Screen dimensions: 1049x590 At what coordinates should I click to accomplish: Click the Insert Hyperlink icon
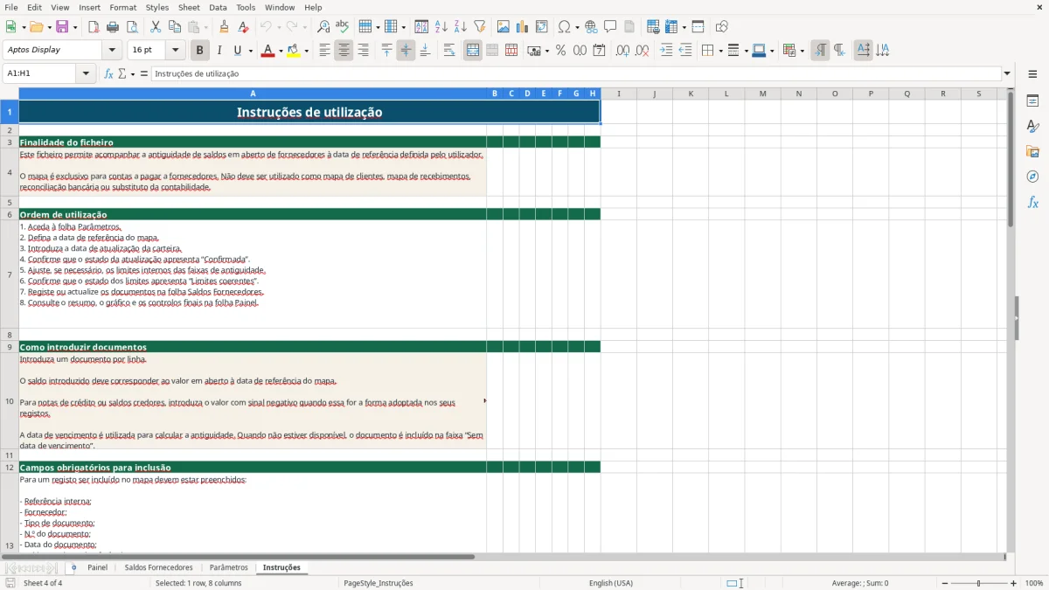point(591,27)
